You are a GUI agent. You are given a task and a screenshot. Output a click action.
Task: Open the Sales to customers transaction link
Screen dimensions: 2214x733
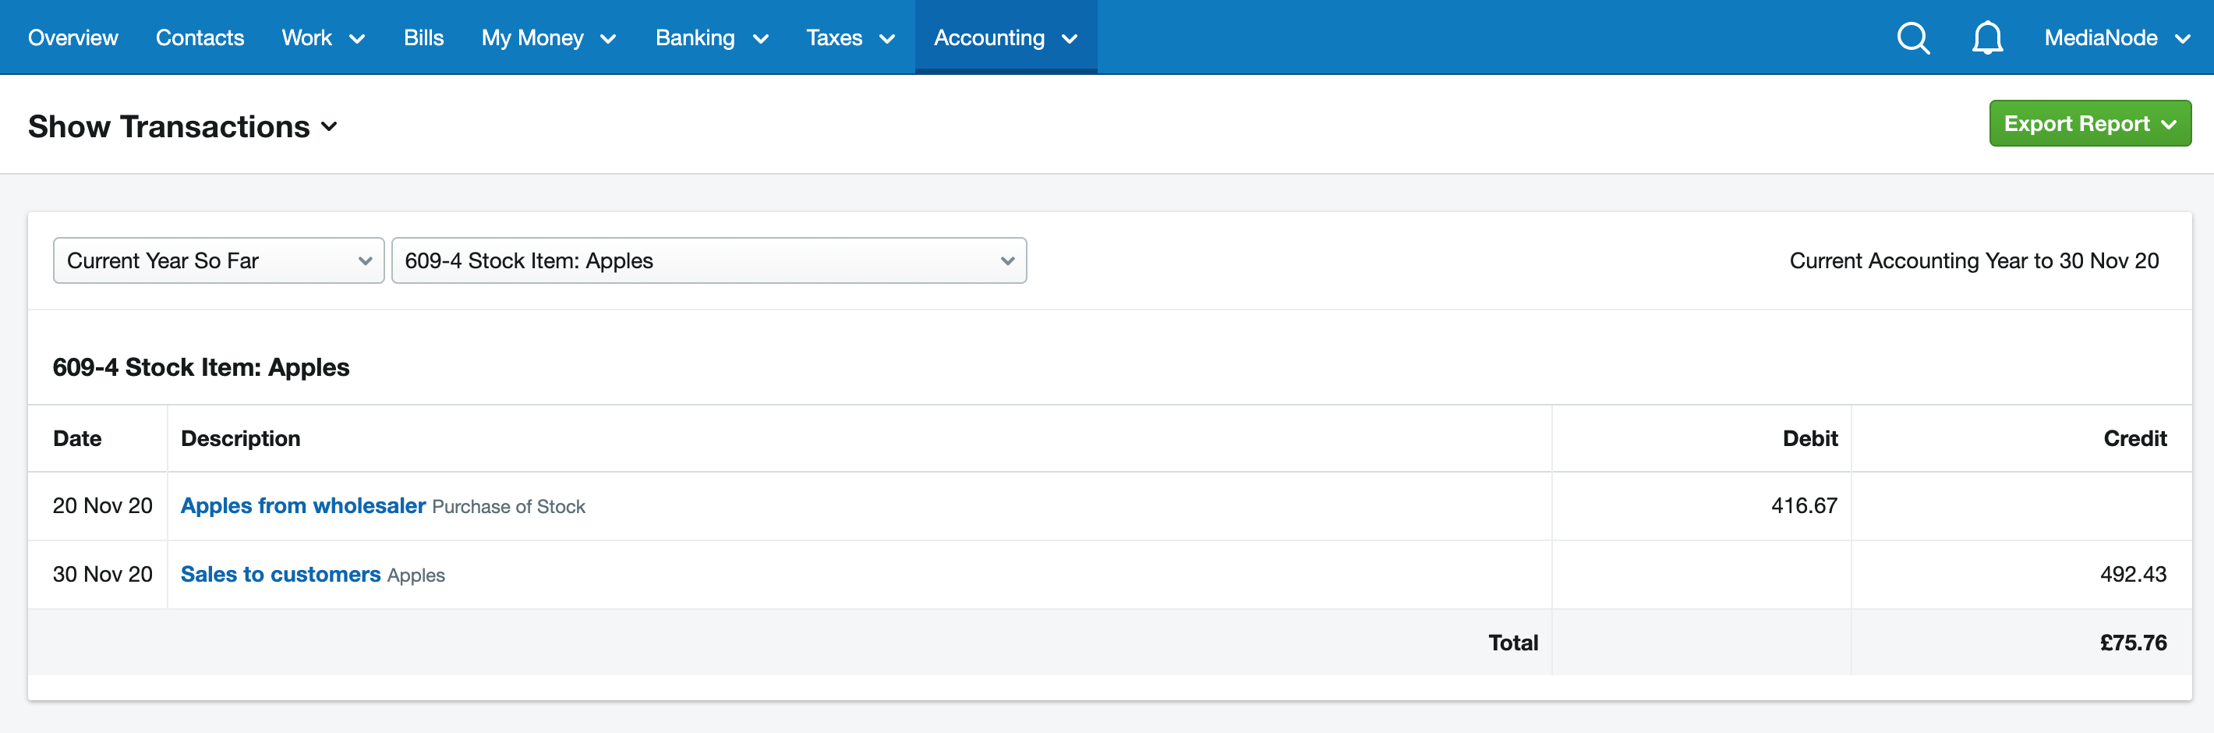coord(280,575)
